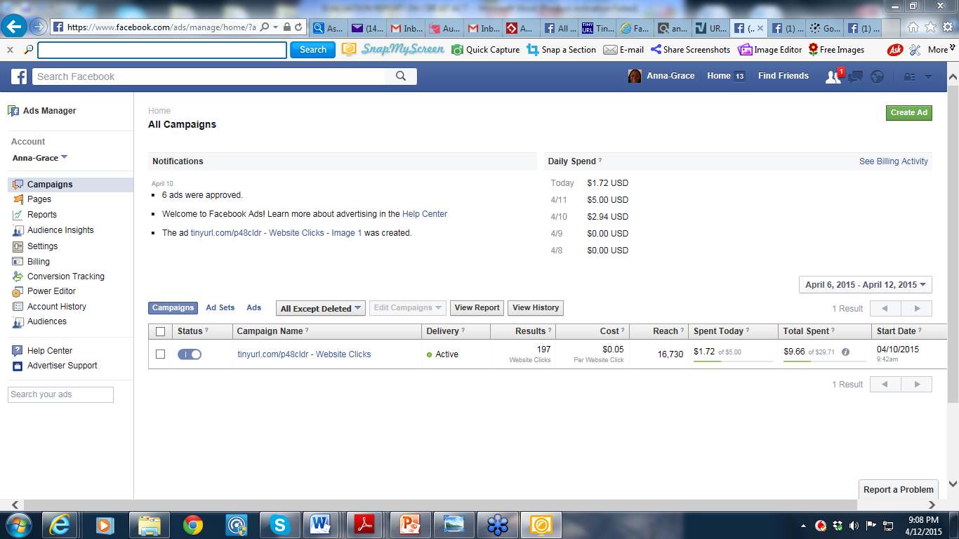Open Billing in the sidebar
The width and height of the screenshot is (959, 539).
tap(38, 262)
